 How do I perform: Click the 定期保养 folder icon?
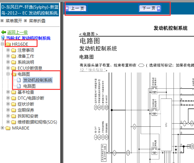click(x=14, y=110)
